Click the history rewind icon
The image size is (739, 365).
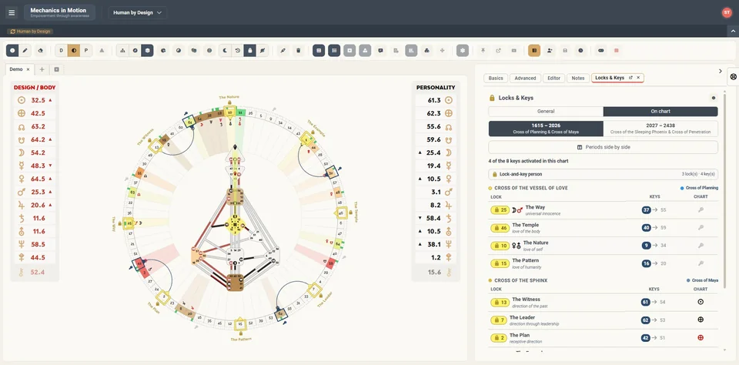pos(238,51)
